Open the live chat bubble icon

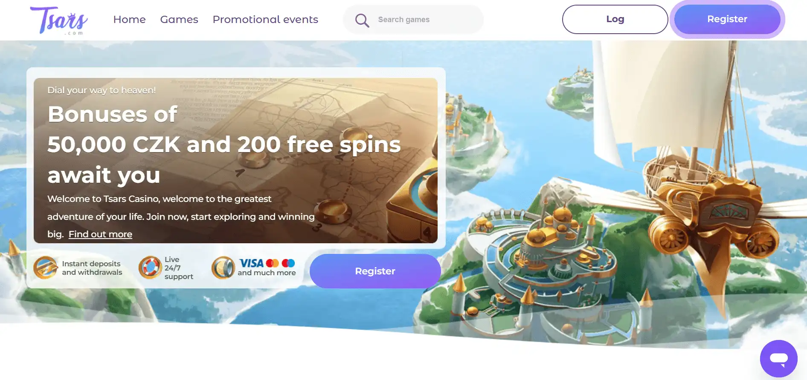(x=778, y=359)
